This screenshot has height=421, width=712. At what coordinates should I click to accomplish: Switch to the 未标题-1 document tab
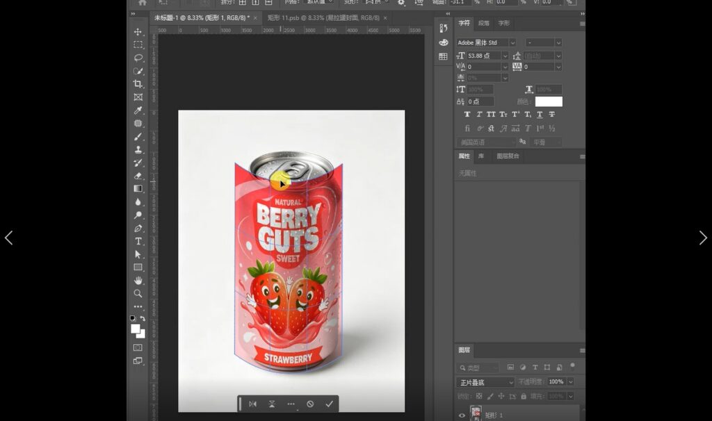[202, 17]
